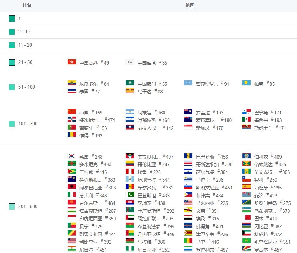This screenshot has width=297, height=253.
Task: Click the 斯洛文尼亚 #451 entry
Action: click(x=208, y=187)
